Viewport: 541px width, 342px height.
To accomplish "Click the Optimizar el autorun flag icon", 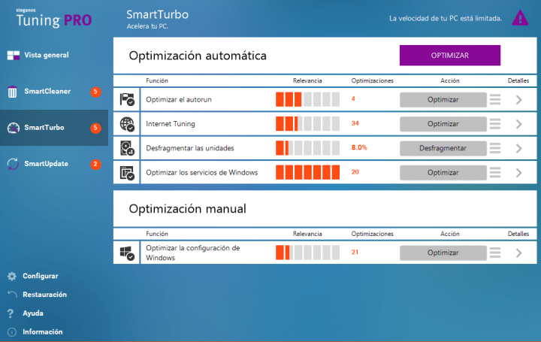I will [x=127, y=99].
